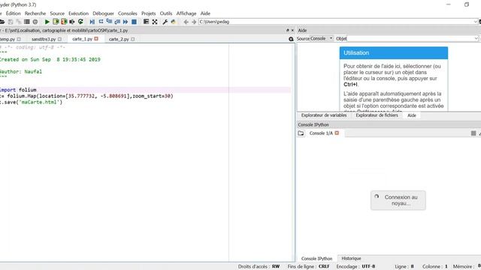Close carte_2.py tab button

click(133, 39)
